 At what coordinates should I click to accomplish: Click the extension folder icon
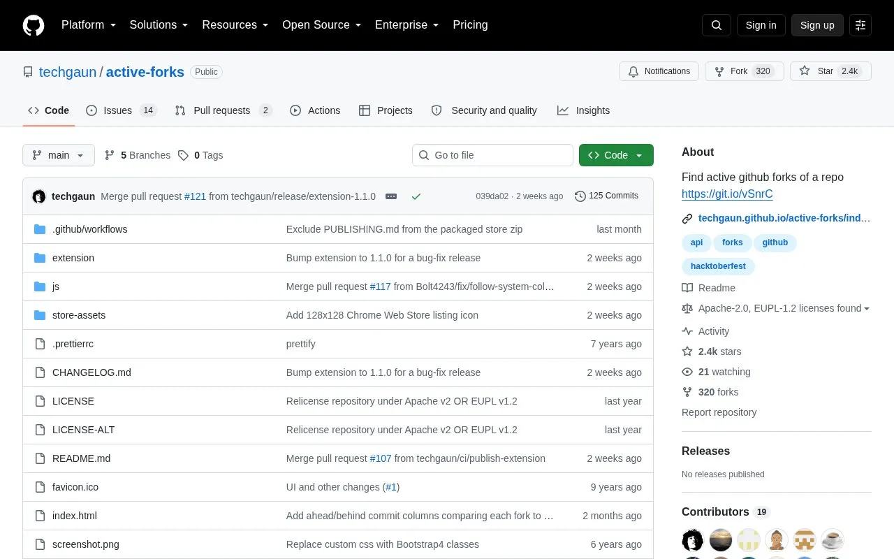click(40, 258)
